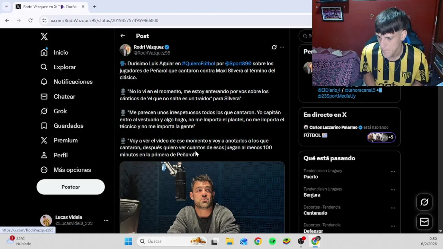Open #QuieroFútbol hashtag link
This screenshot has height=249, width=443.
pyautogui.click(x=198, y=63)
